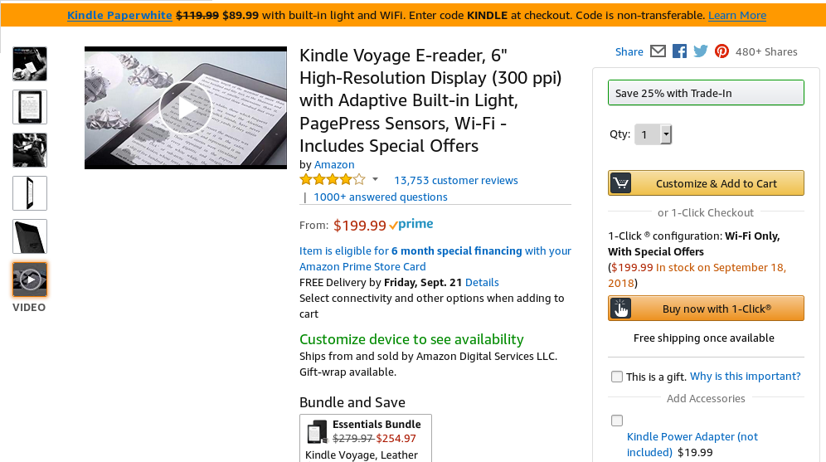Expand Save 25% with Trade-In option
The image size is (826, 462).
(706, 93)
